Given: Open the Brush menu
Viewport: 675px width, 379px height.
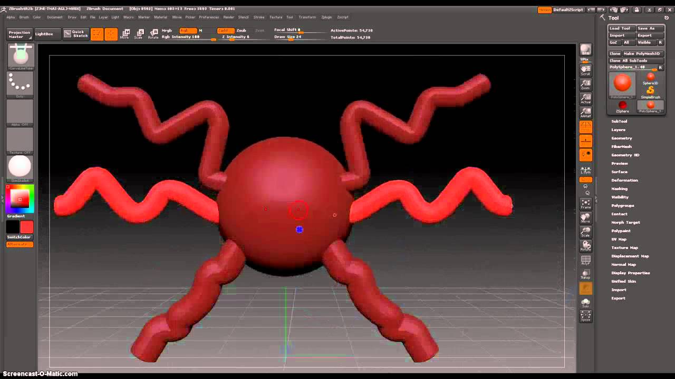Looking at the screenshot, I should click(x=24, y=17).
